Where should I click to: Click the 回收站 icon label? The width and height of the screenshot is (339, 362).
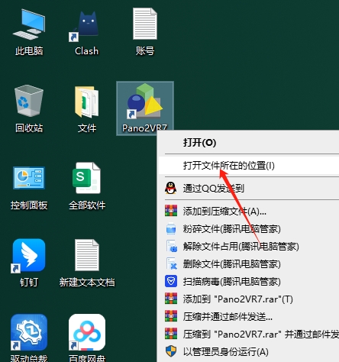point(29,128)
